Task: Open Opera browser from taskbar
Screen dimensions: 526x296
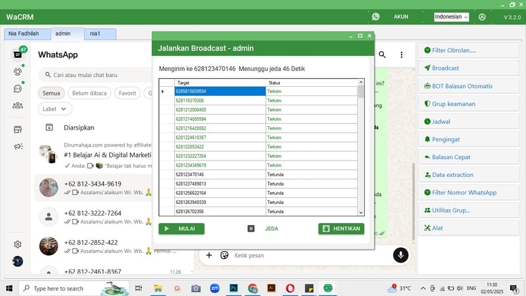Action: 290,288
